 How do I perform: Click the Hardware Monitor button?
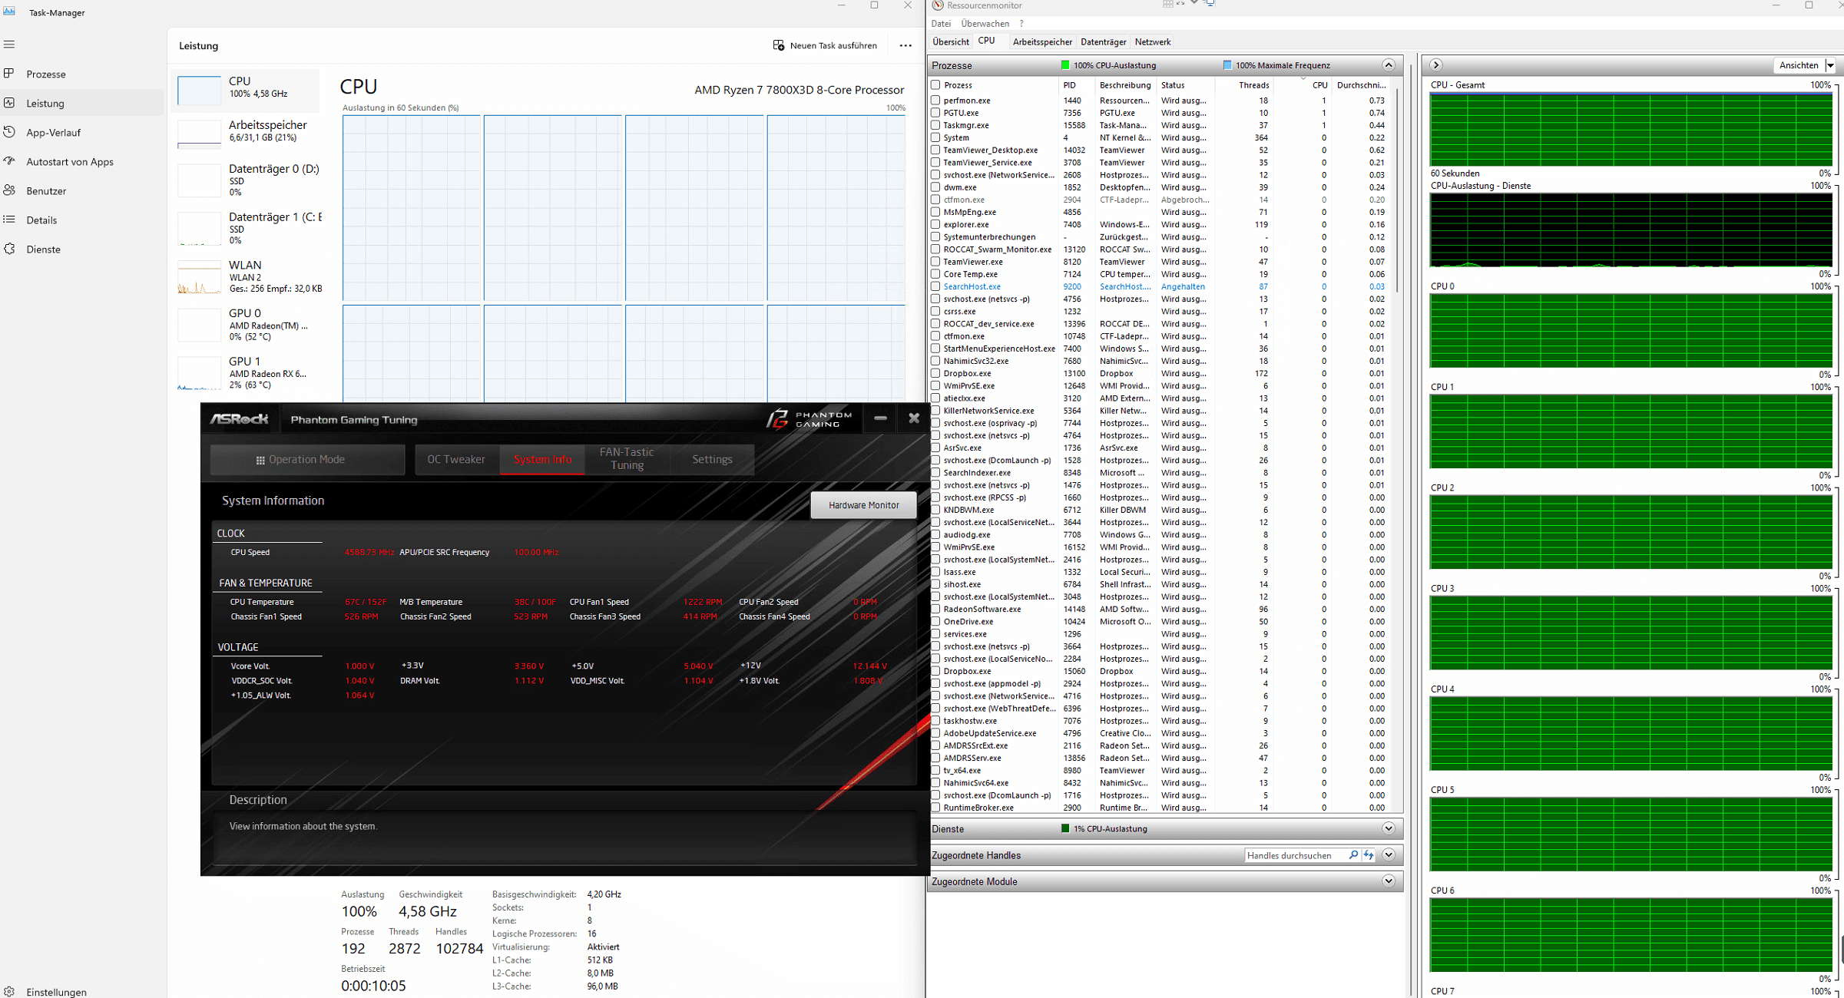pos(863,504)
